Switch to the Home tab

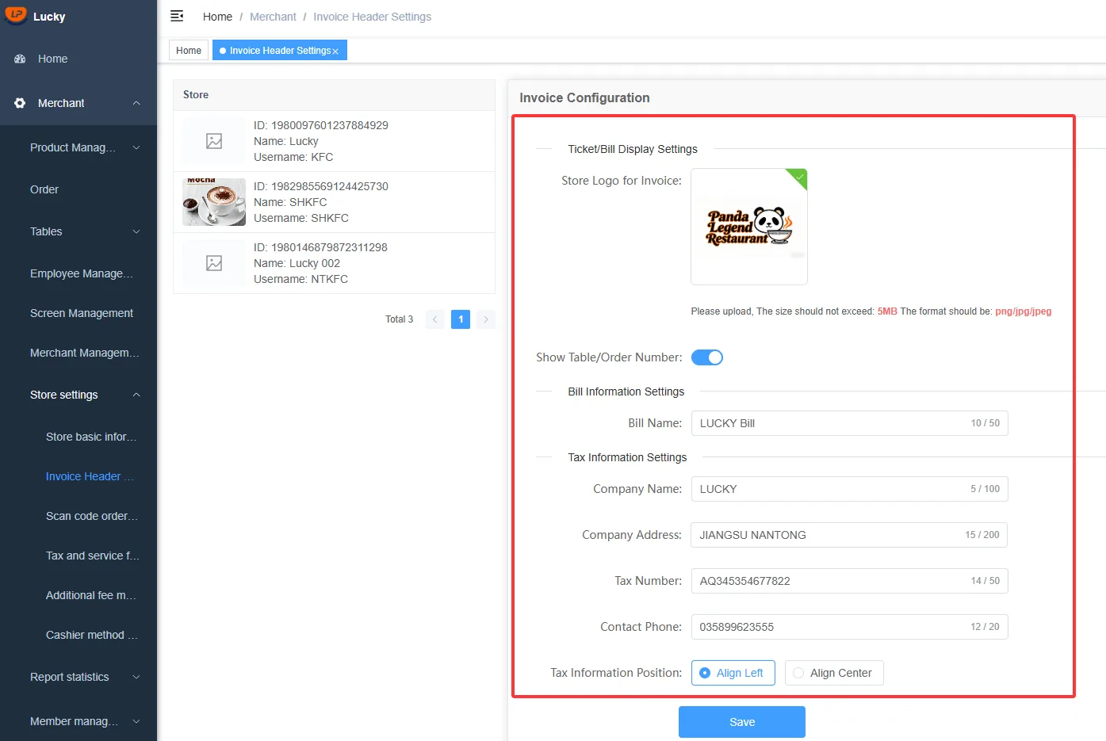tap(189, 51)
